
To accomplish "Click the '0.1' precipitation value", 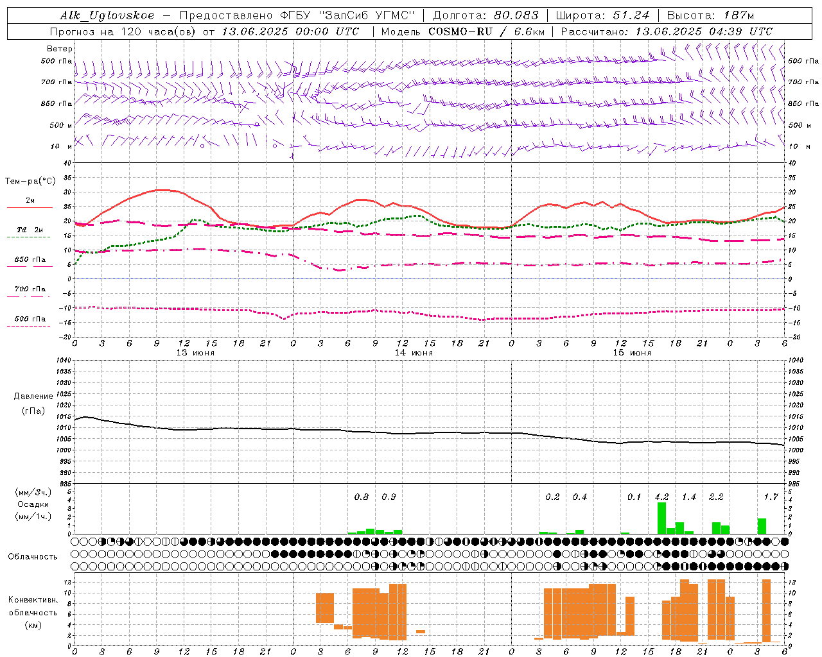I will [634, 497].
